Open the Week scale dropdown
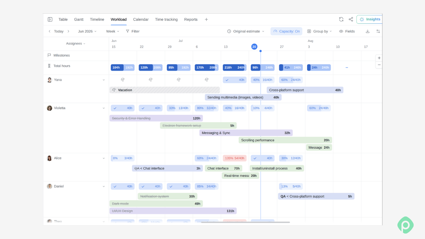425x239 pixels. [x=113, y=31]
